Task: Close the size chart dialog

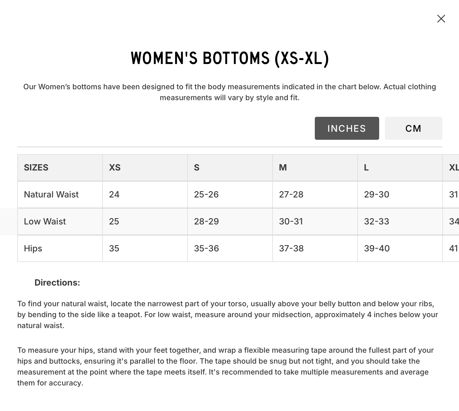Action: point(441,19)
